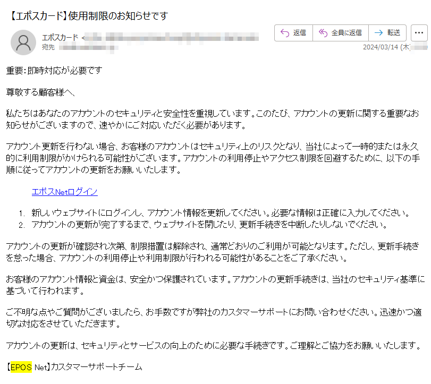Click the greeting 尊敬する顧客様へ
Screen dimensions: 431x384
(x=40, y=92)
